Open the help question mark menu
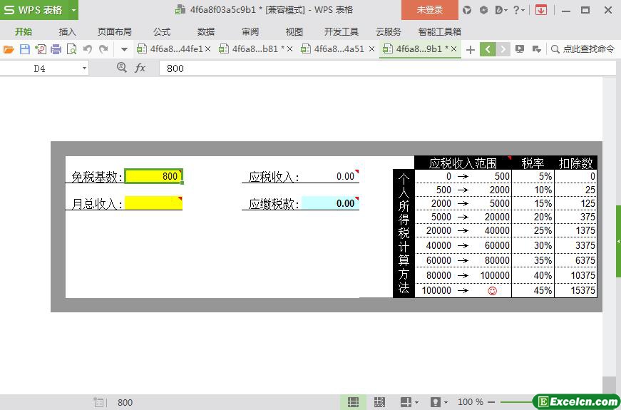This screenshot has height=410, width=621. (x=518, y=10)
